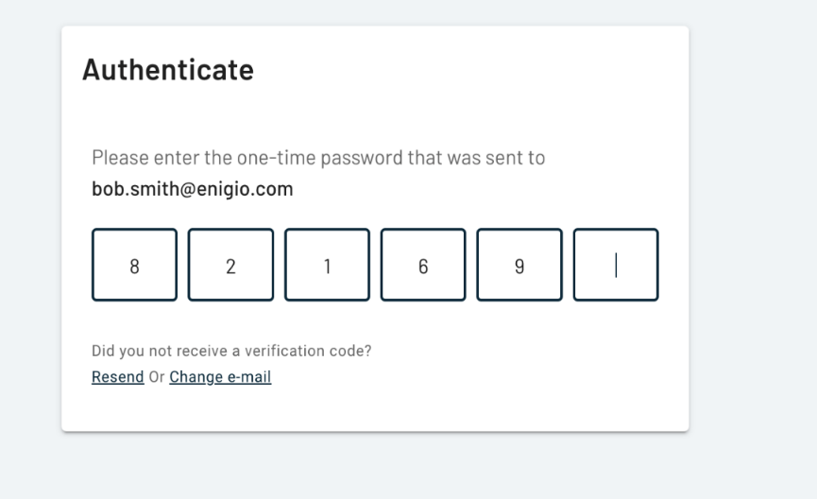Screen dimensions: 817x499
Task: Focus the third digit box showing 1
Action: [x=327, y=265]
